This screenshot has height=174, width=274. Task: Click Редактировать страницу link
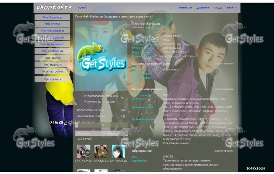point(101,96)
